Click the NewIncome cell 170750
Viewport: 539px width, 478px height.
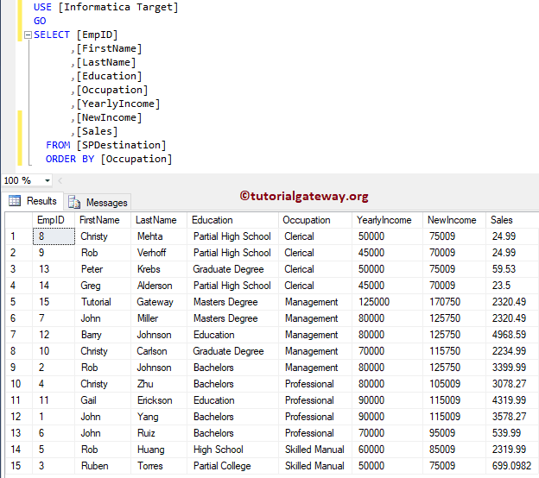coord(454,302)
